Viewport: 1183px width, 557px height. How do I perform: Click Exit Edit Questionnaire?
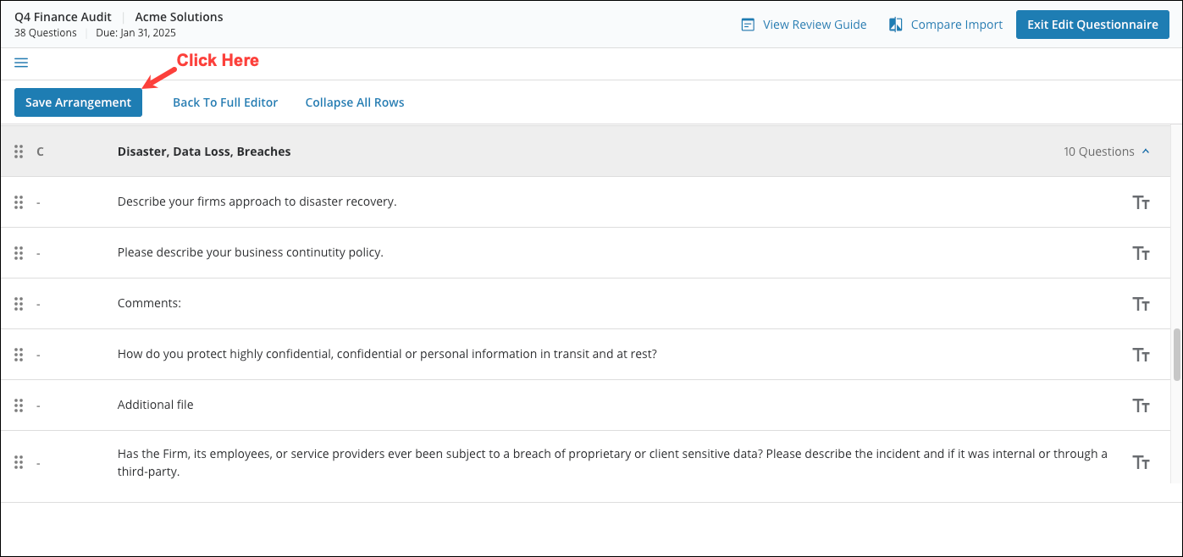[1092, 24]
